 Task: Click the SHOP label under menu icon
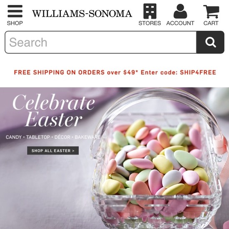coord(15,23)
